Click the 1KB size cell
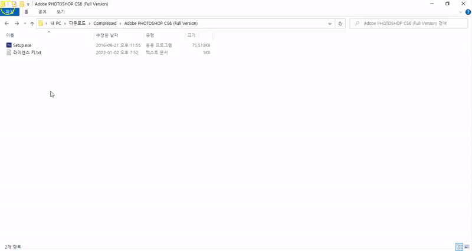The image size is (472, 251). click(206, 52)
